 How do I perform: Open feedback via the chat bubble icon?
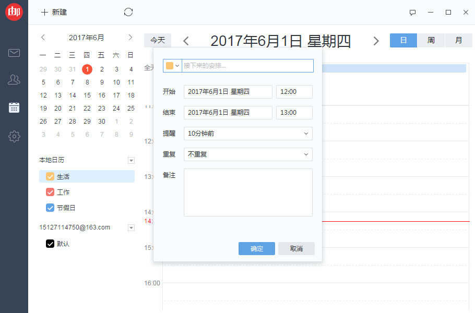click(412, 12)
